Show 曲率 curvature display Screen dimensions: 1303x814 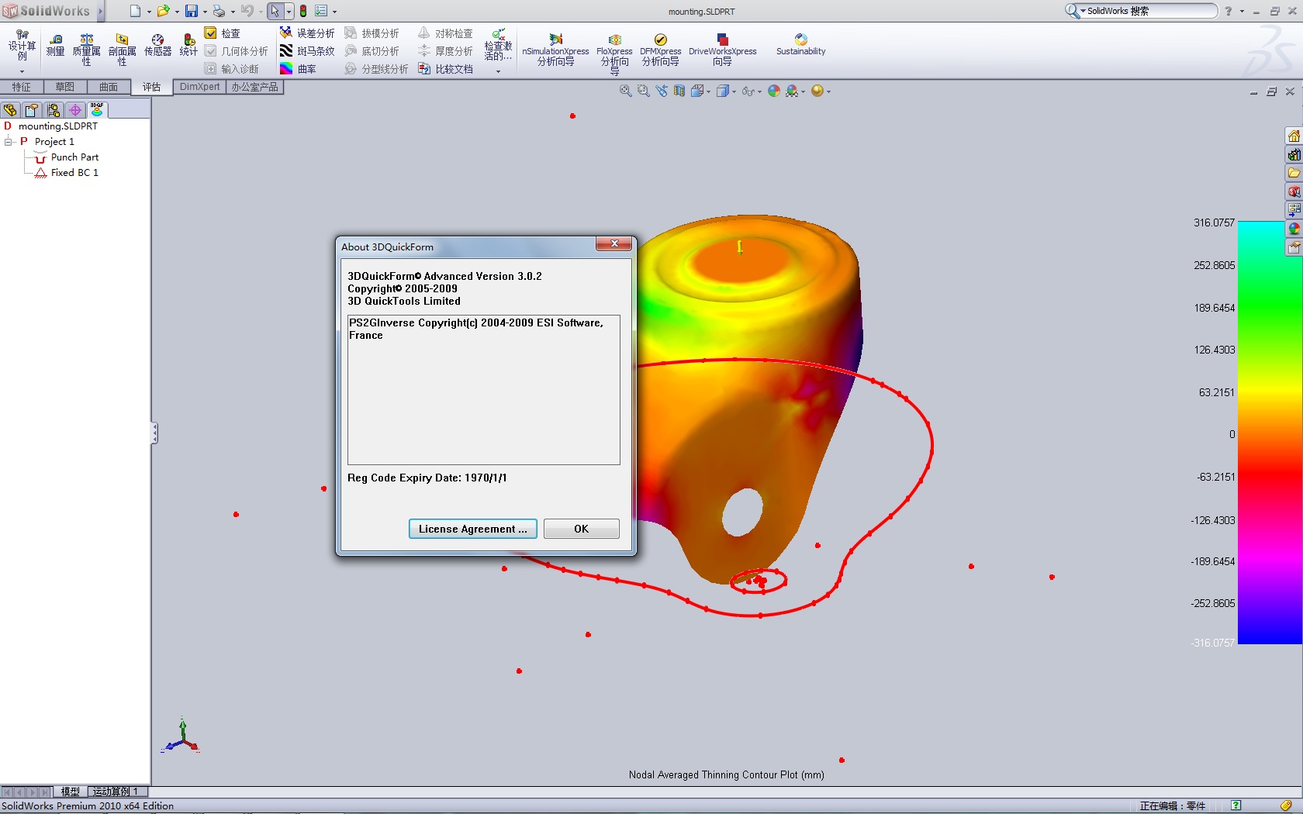pos(298,69)
